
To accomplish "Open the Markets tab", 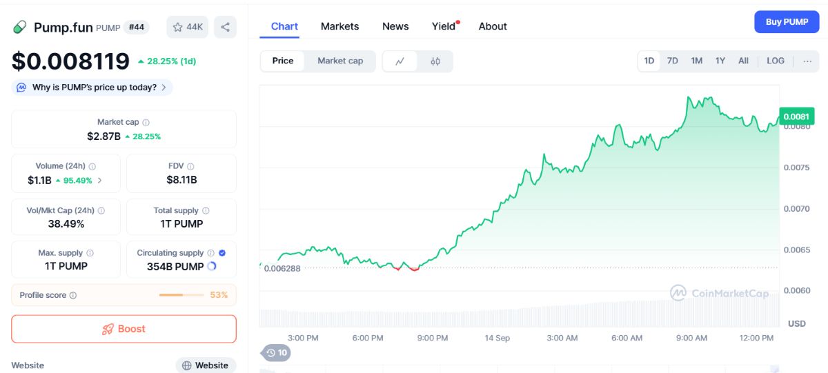I will [339, 26].
